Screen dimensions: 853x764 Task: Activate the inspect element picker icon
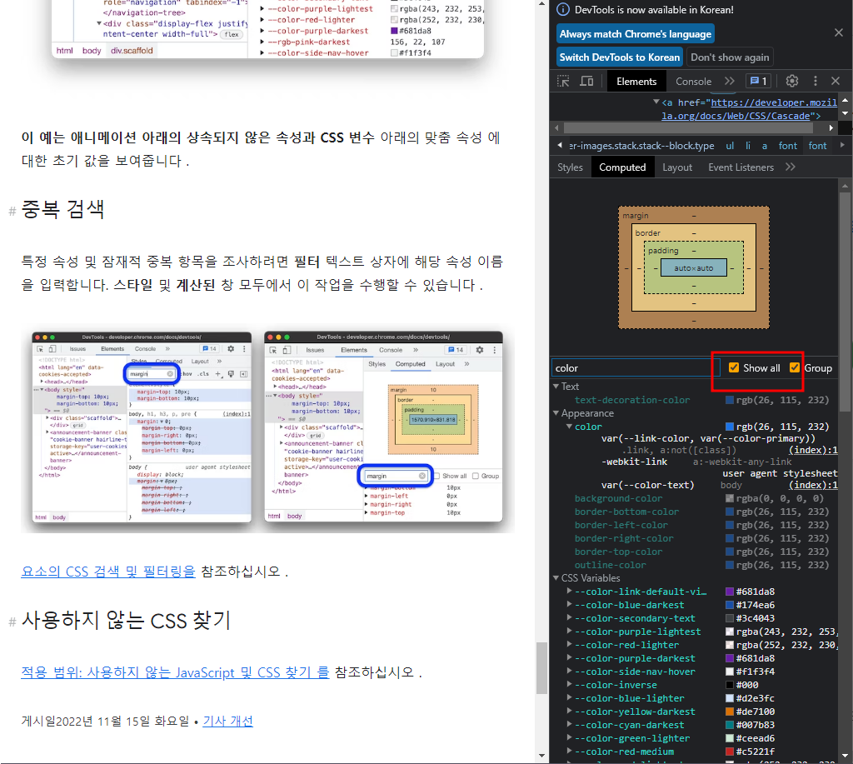(x=563, y=81)
